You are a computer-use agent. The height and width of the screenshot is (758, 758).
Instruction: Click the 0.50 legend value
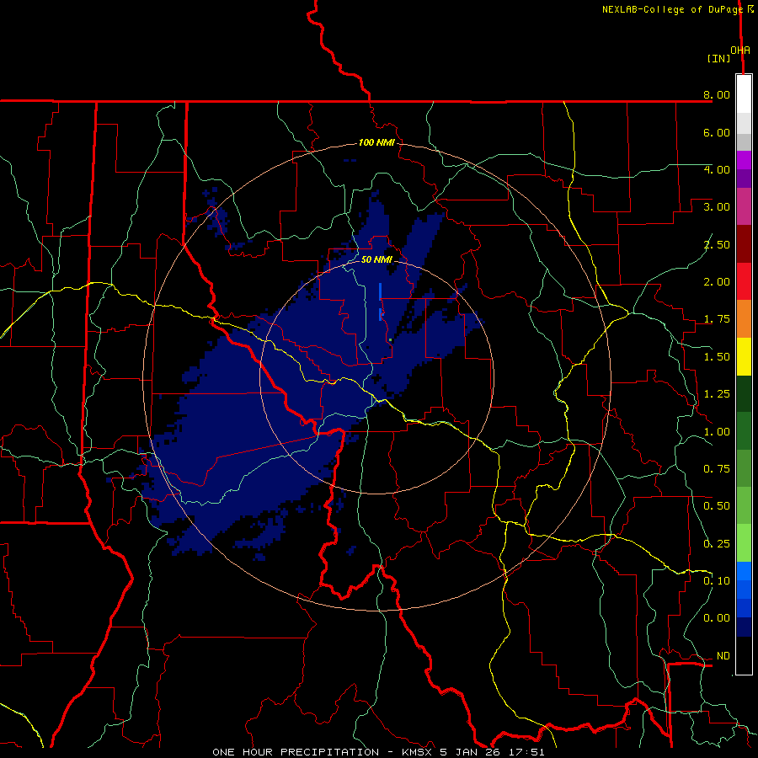coord(717,506)
